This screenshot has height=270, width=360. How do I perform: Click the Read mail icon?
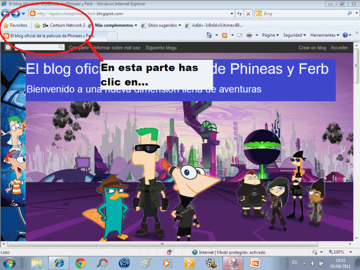coord(239,36)
